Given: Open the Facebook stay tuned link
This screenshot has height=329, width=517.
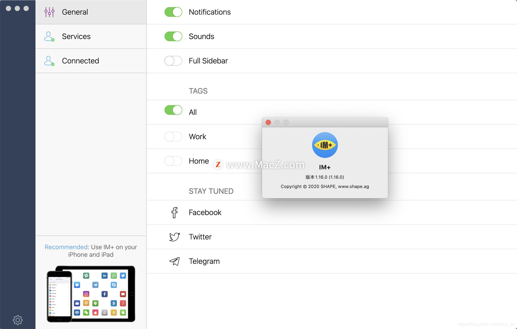Looking at the screenshot, I should pos(332,212).
